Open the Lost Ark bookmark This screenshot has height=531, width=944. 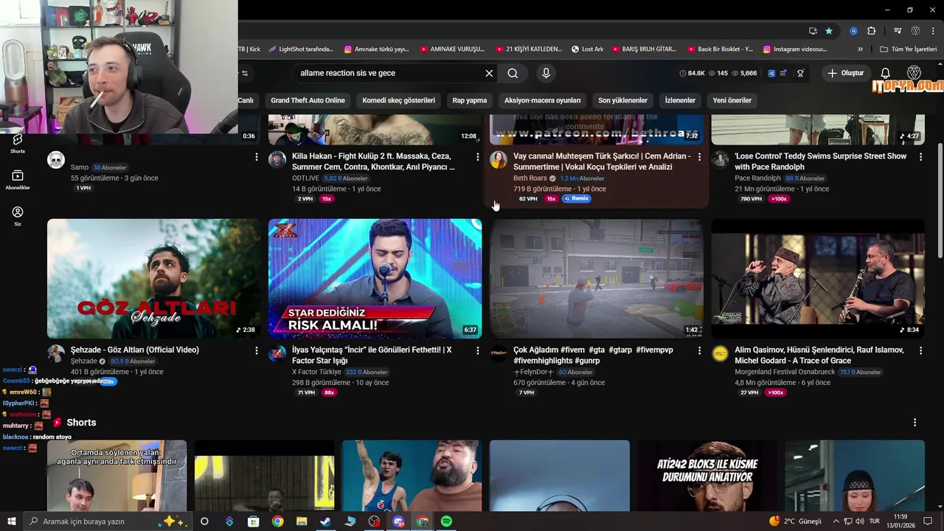pos(588,49)
